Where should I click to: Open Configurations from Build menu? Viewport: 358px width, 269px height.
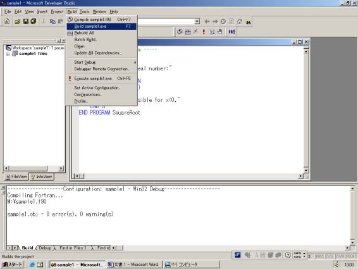point(102,94)
